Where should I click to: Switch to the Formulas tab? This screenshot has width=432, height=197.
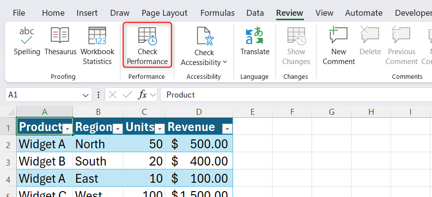[217, 13]
